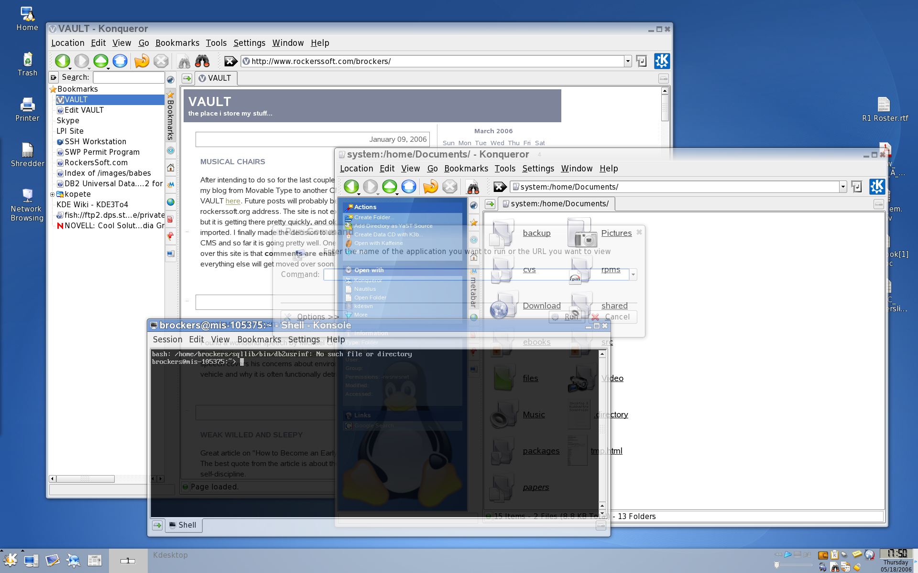Reload the VAULT page with orange arrow
The image size is (918, 573).
click(x=142, y=61)
